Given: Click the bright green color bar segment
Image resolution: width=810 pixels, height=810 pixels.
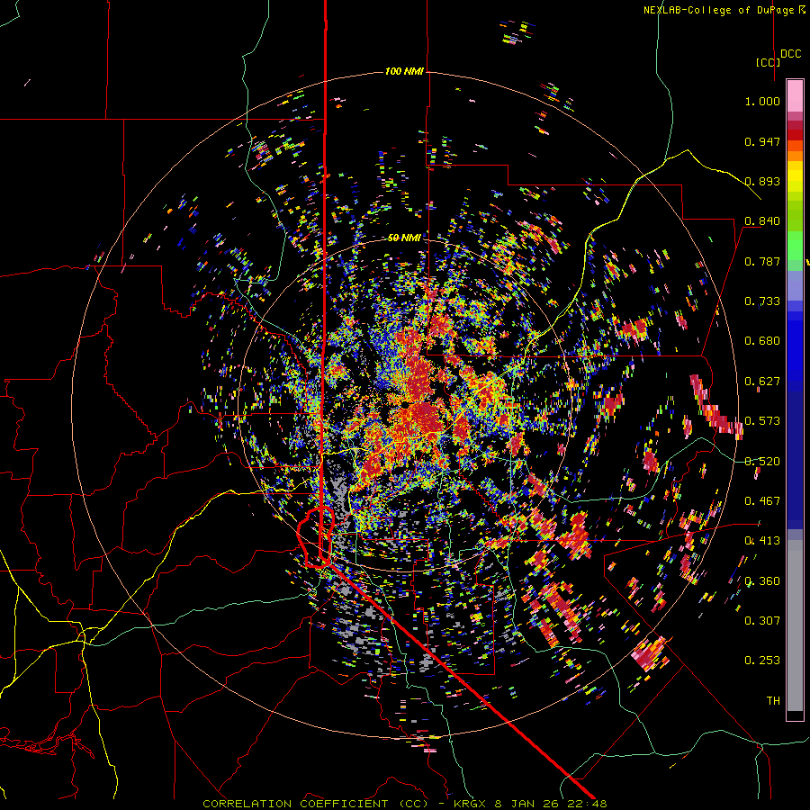Looking at the screenshot, I should click(x=795, y=247).
